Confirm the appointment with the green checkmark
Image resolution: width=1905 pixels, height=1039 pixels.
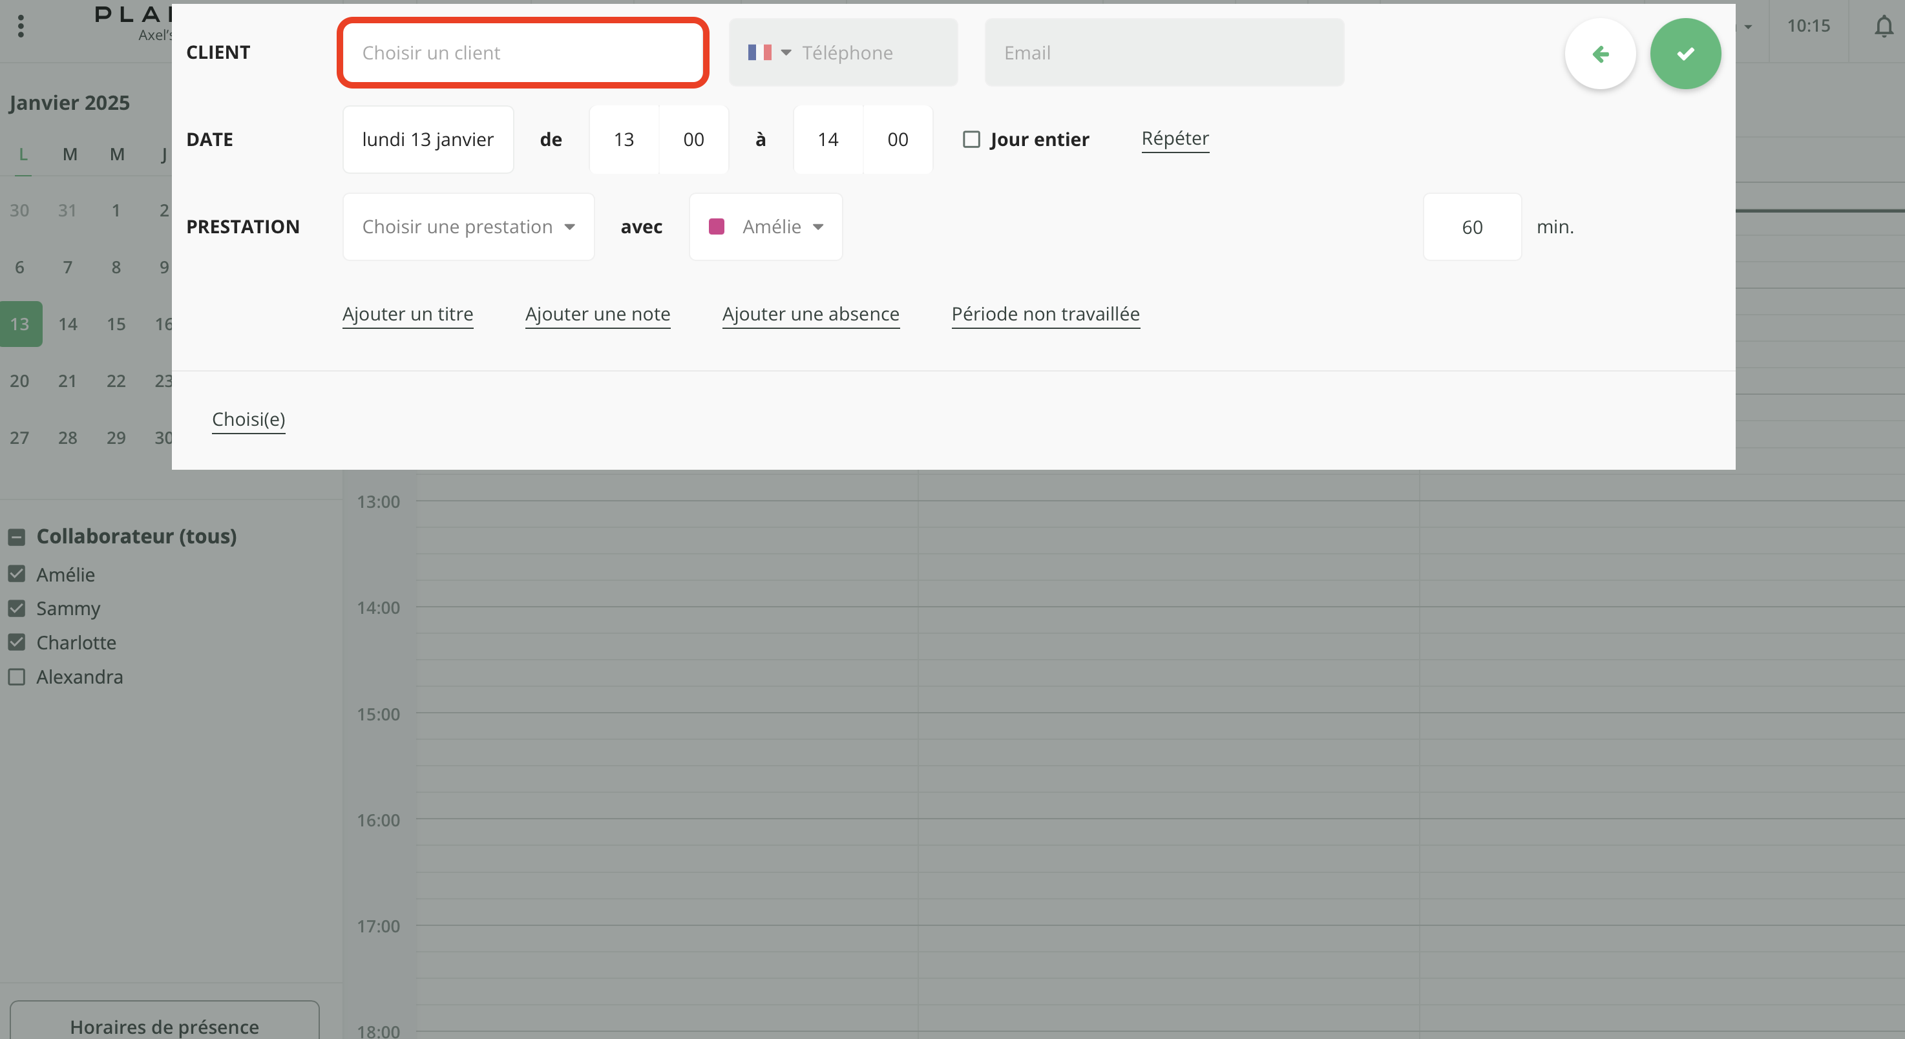[x=1685, y=52]
